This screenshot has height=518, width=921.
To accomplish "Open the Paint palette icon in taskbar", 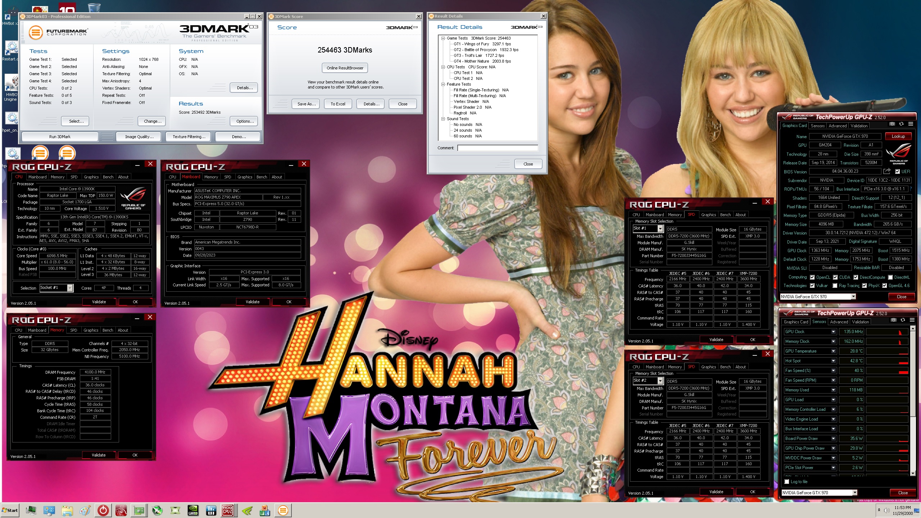I will pos(85,510).
